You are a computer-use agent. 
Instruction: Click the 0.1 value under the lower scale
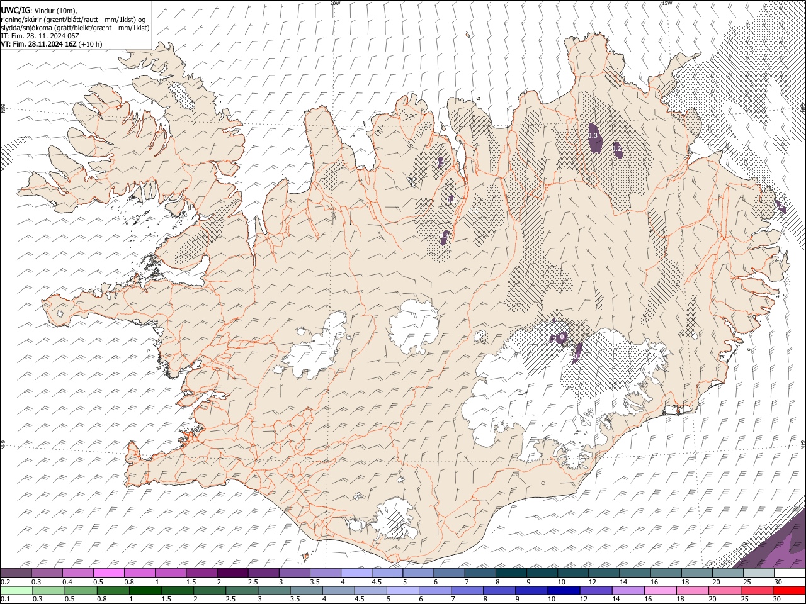pos(5,600)
